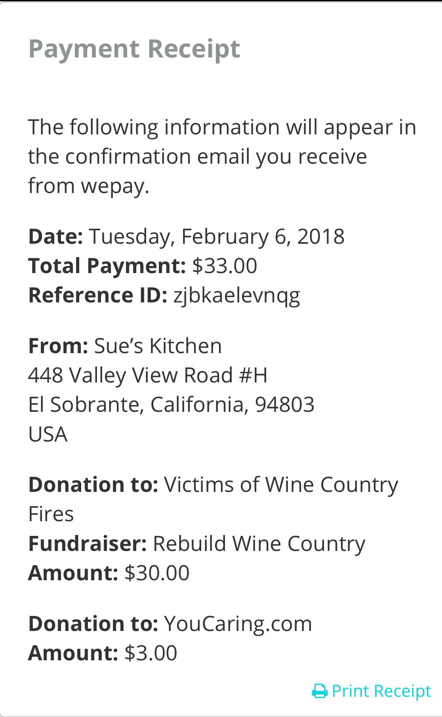Viewport: 442px width, 717px height.
Task: Select the YouCaring.com donation recipient
Action: tap(238, 623)
